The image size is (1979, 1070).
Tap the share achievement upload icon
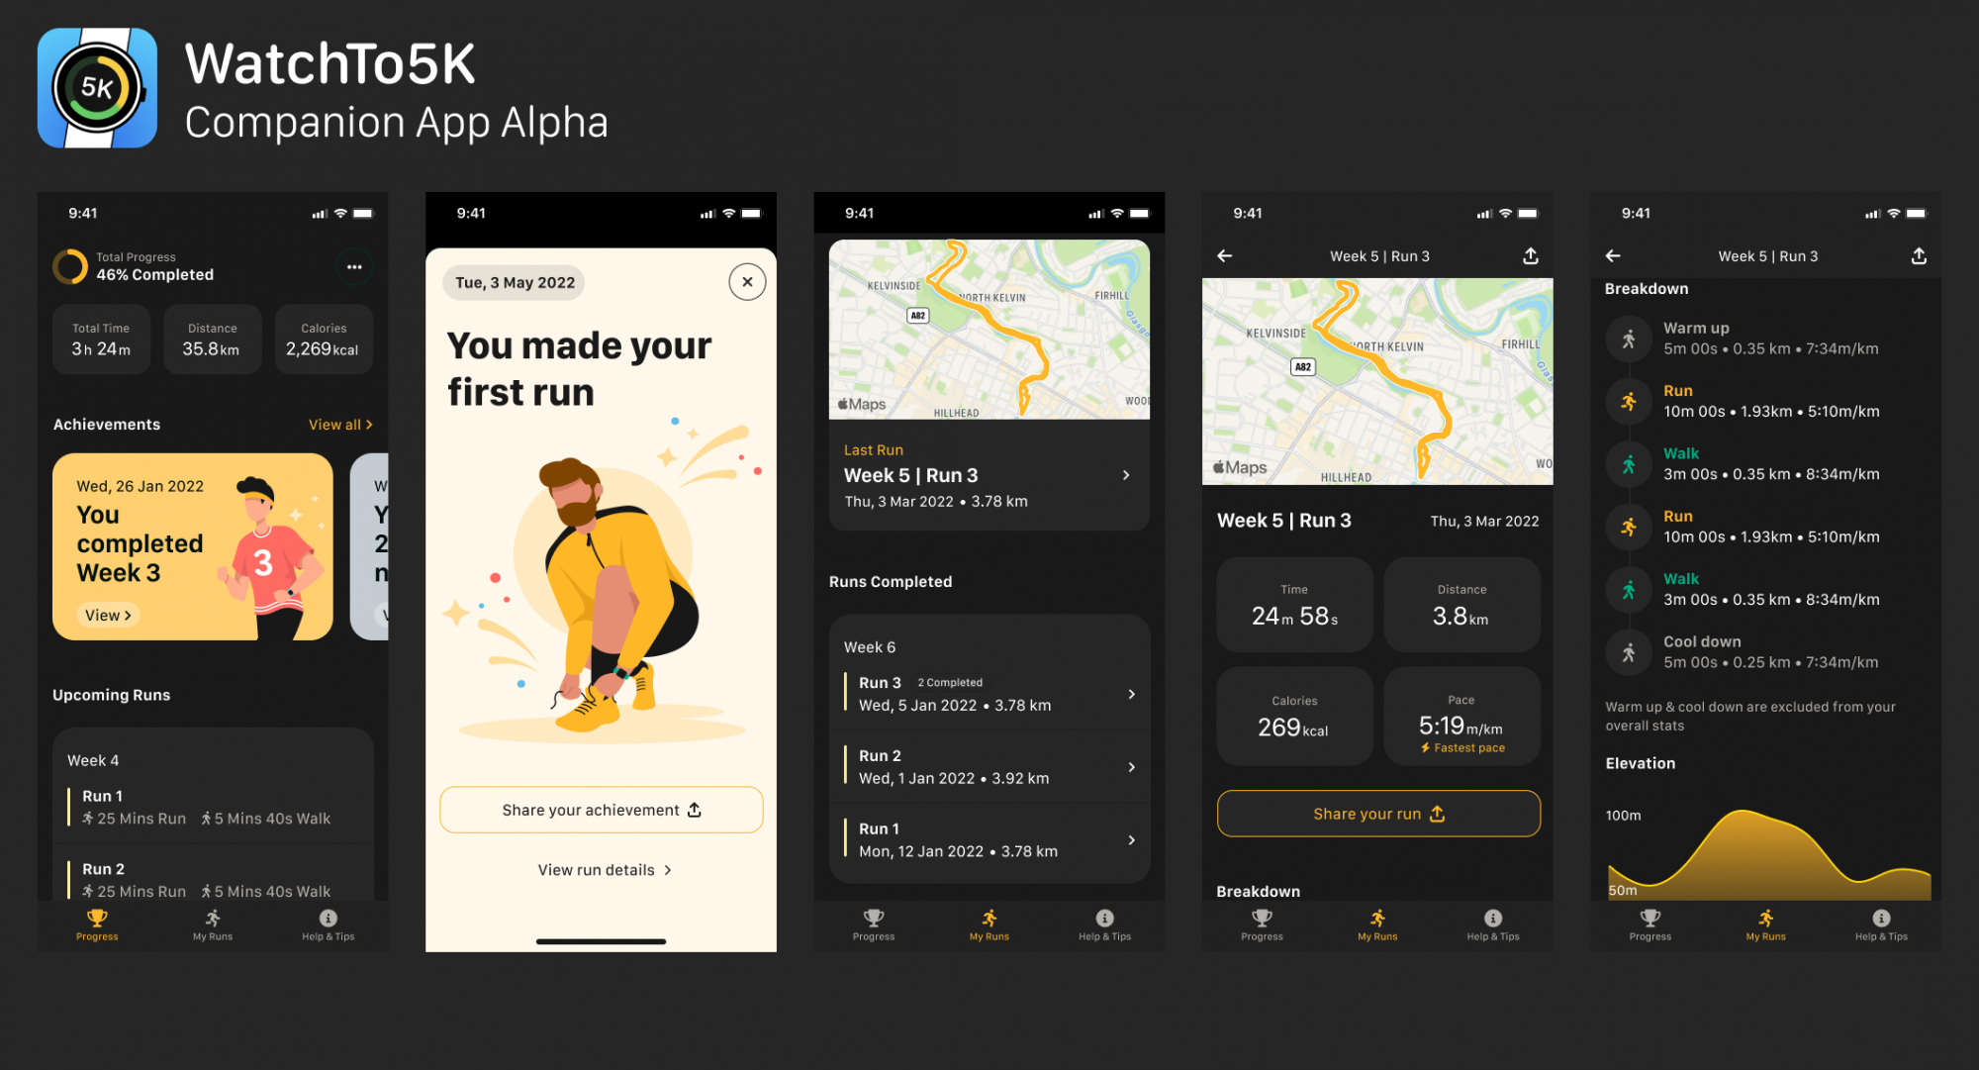(694, 808)
